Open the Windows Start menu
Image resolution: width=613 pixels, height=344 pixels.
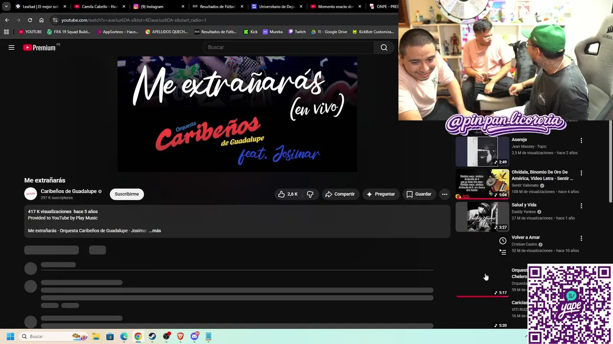[x=10, y=336]
